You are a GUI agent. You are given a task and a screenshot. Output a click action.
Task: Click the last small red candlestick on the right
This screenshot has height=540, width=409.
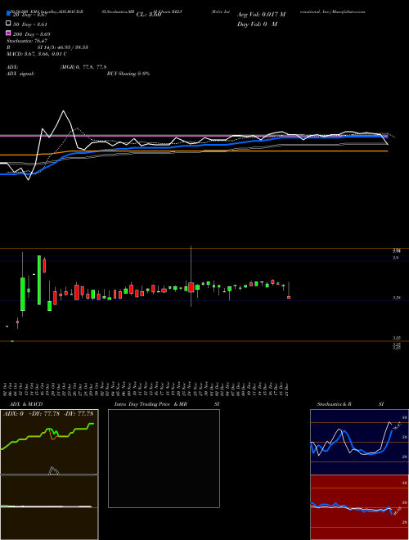(x=289, y=297)
